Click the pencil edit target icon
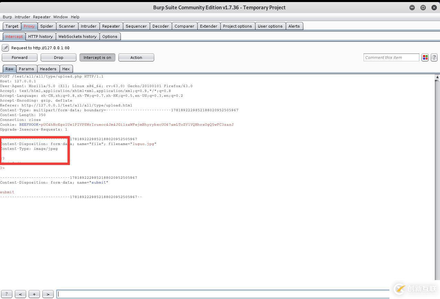Screen dimensions: 440x299 point(5,48)
